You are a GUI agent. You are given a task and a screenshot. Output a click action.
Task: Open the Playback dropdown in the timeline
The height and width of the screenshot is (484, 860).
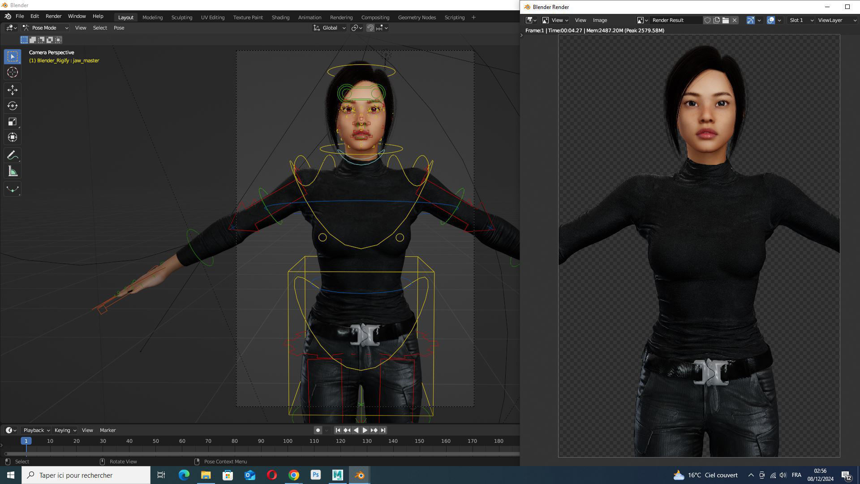(36, 430)
